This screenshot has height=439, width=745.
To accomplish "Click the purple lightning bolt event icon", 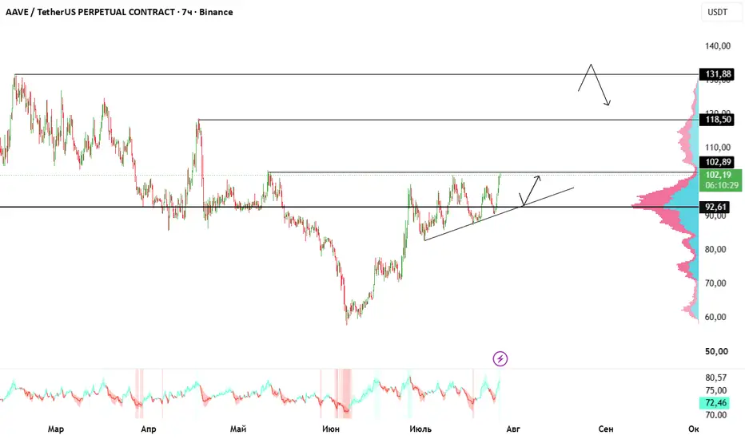I will pos(500,359).
